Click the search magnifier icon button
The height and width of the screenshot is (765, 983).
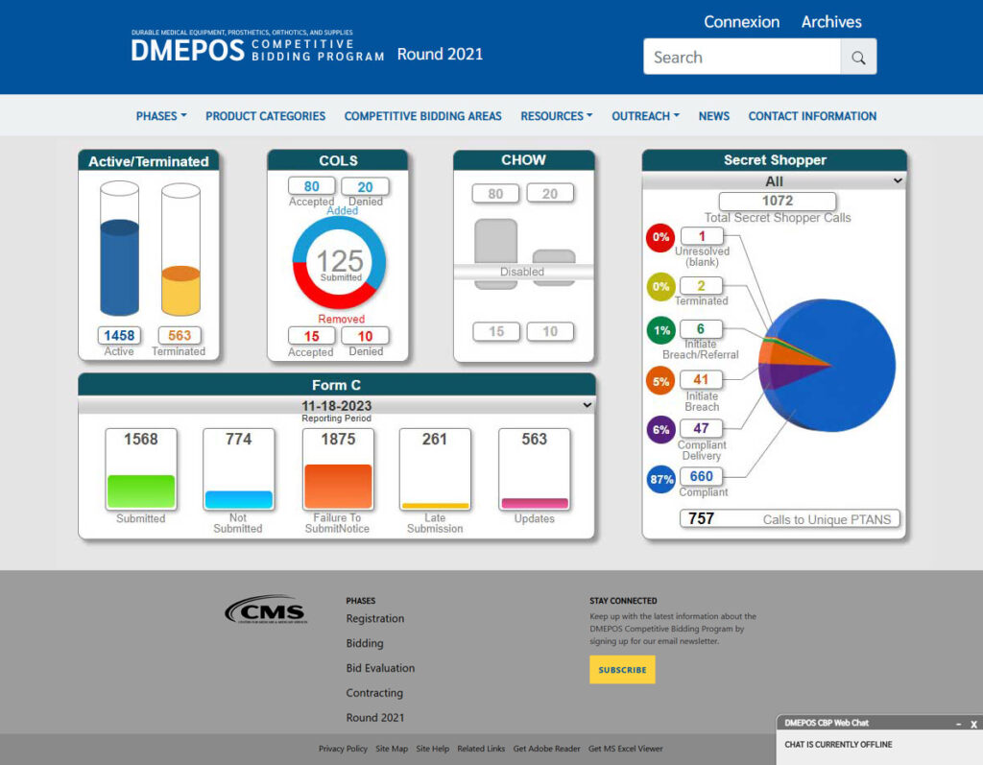coord(858,57)
